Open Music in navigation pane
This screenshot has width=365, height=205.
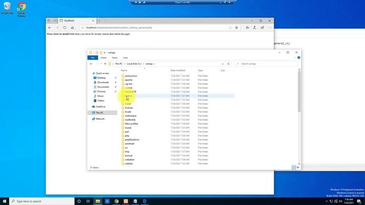point(100,96)
